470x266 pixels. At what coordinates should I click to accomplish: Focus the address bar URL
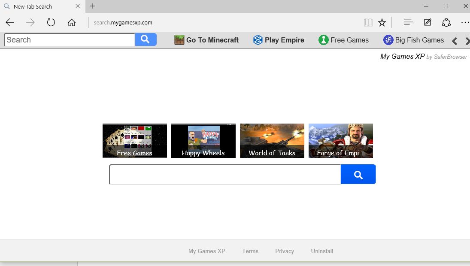(123, 22)
